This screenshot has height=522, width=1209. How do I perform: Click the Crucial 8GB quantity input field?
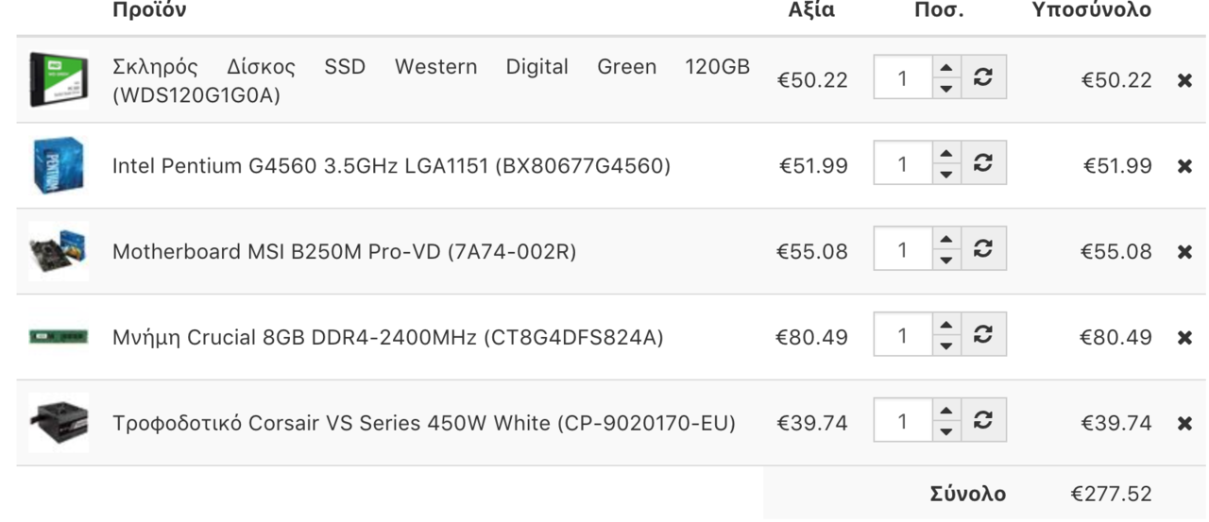(903, 335)
